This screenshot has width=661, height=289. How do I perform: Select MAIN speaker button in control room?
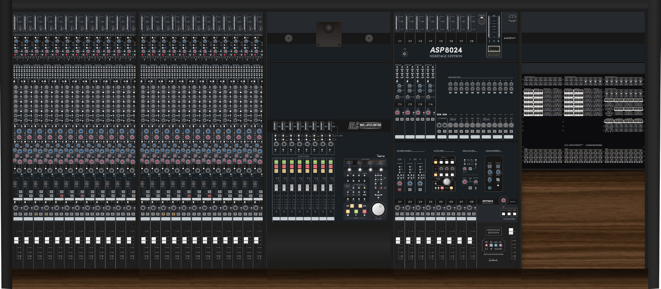[x=436, y=175]
